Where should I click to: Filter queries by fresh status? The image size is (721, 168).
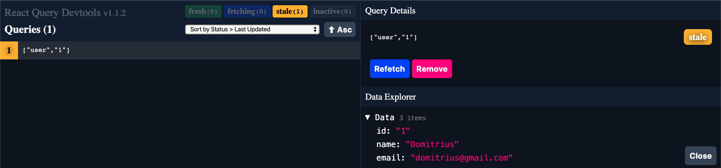[203, 12]
